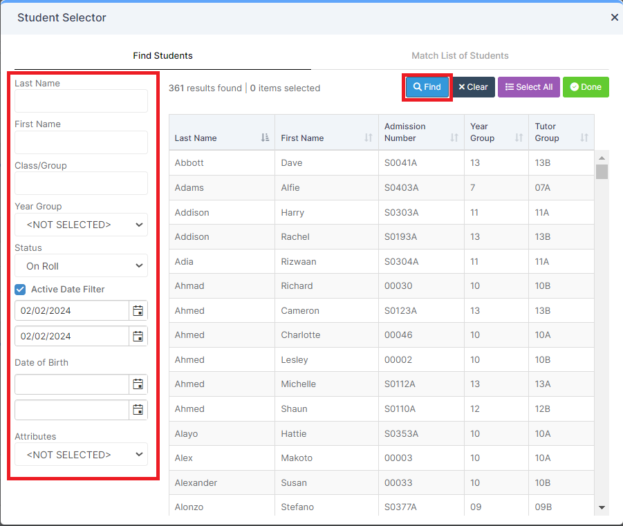The height and width of the screenshot is (526, 623).
Task: Expand the Year Group dropdown
Action: click(x=81, y=225)
